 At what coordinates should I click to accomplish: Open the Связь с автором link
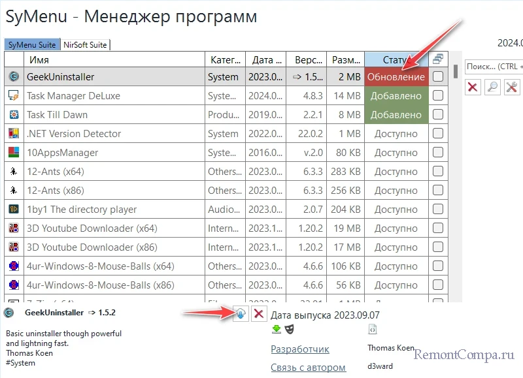coord(308,368)
